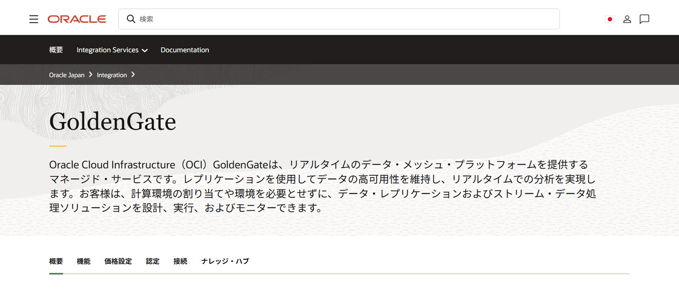Click the description line starting 'Oracle Cloud Infrastructure'
679x290 pixels.
pyautogui.click(x=318, y=165)
